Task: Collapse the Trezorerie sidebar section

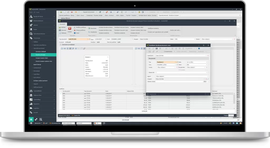Action: 42,38
